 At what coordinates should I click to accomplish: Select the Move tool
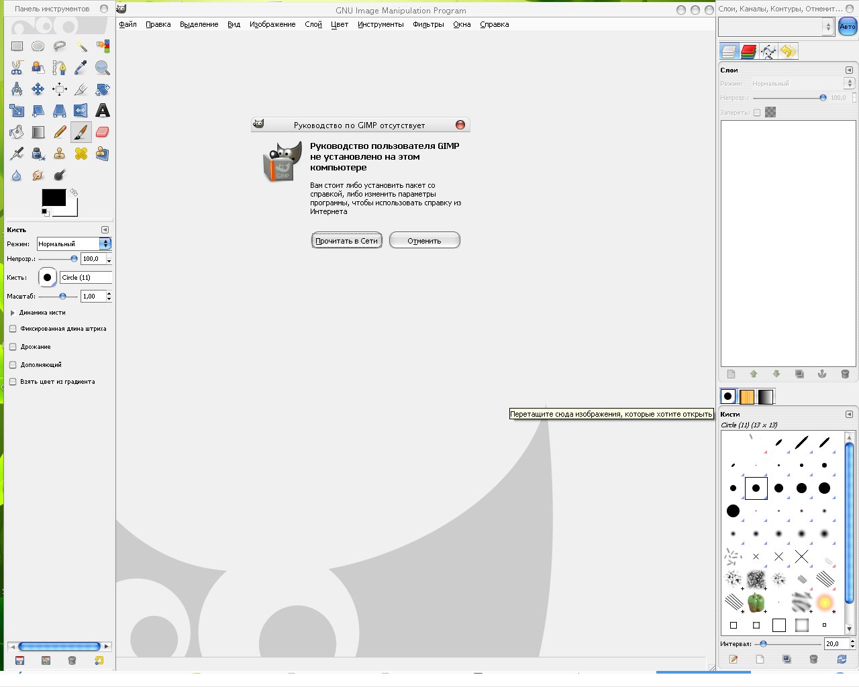38,89
